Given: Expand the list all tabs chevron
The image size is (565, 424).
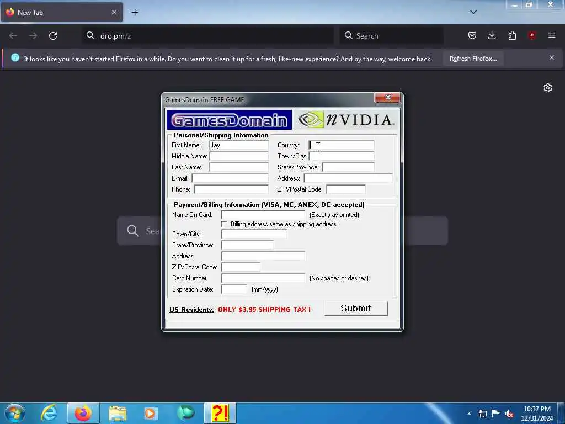Looking at the screenshot, I should pos(473,12).
